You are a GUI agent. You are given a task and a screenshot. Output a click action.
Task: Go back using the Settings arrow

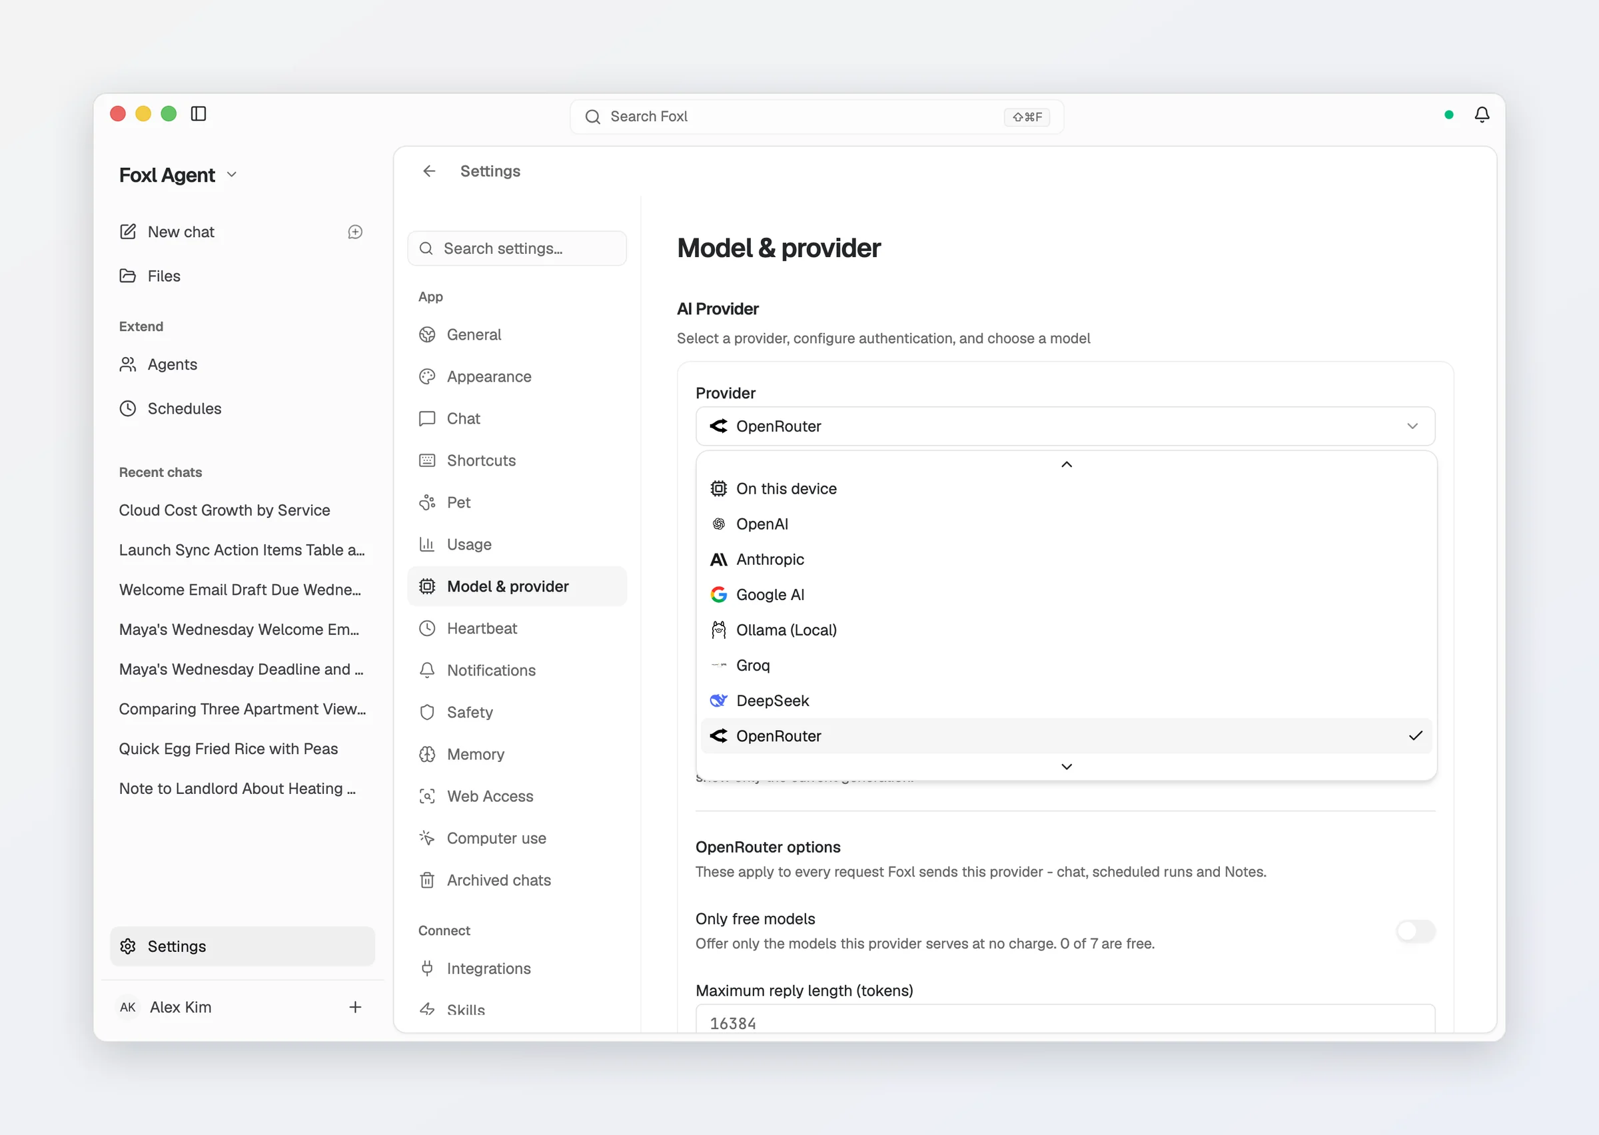(429, 171)
